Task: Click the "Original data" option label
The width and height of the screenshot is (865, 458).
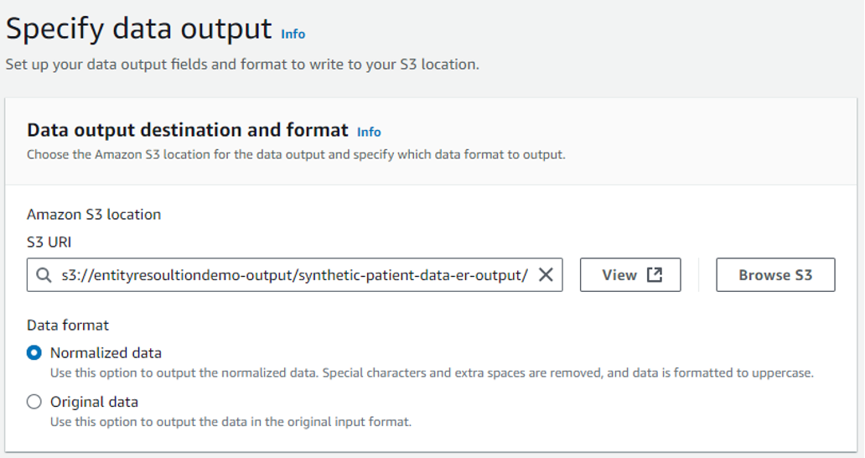Action: coord(94,402)
